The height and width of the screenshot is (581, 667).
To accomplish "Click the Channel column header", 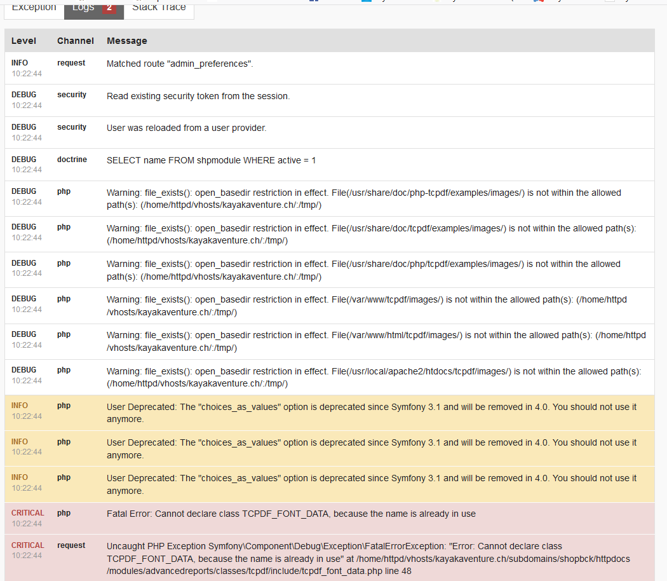I will 75,41.
